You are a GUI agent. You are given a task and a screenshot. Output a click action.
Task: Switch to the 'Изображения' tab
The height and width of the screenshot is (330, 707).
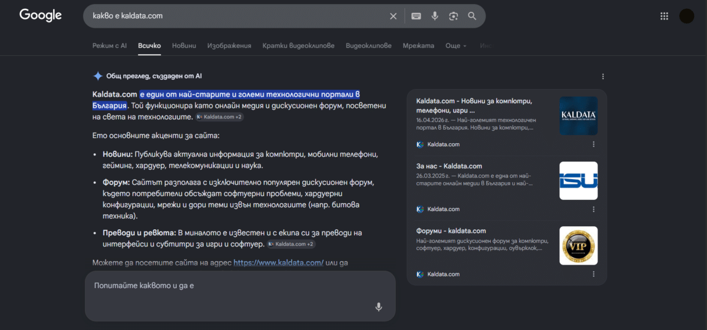coord(229,45)
